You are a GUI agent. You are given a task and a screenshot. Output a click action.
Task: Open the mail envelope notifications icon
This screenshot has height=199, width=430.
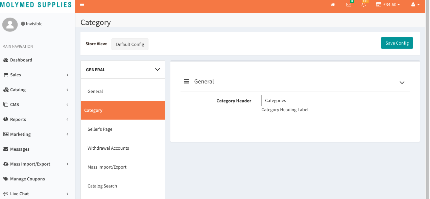349,5
